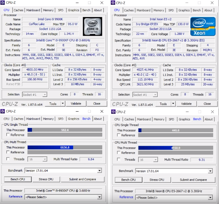The width and height of the screenshot is (219, 204).
Task: Click the blue Reference link in the i9 Bench window
Action: [x=15, y=196]
